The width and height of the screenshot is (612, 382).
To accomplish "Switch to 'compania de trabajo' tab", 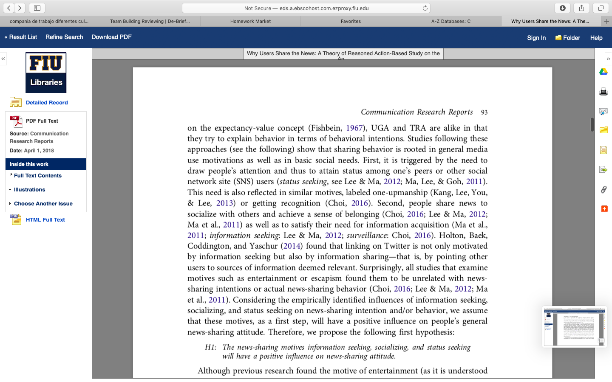I will (50, 21).
